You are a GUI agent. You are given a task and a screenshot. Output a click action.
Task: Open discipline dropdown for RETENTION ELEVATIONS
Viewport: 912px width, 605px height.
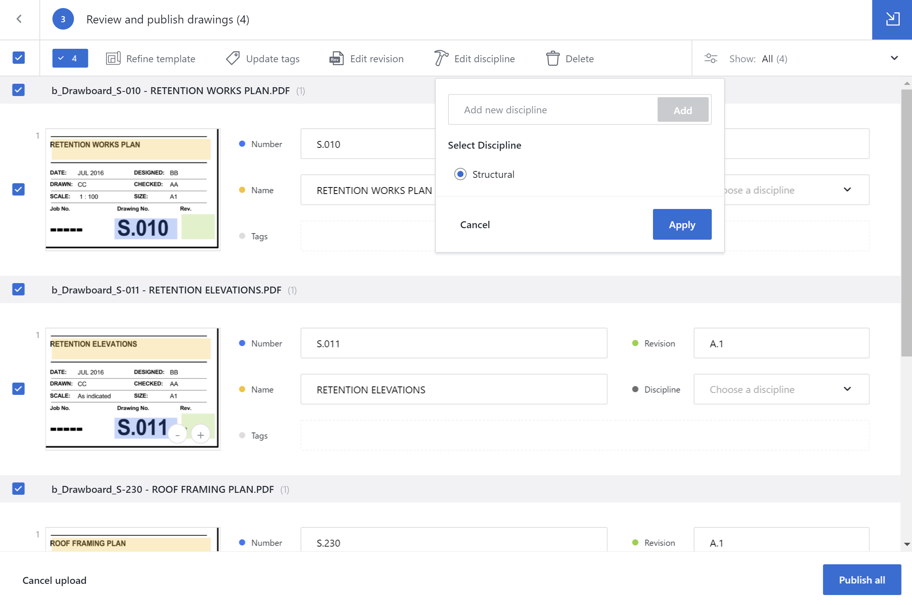[781, 390]
